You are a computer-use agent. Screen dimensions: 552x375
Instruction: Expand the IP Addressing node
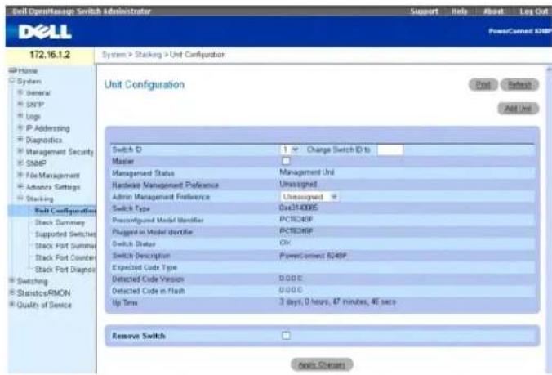(20, 127)
